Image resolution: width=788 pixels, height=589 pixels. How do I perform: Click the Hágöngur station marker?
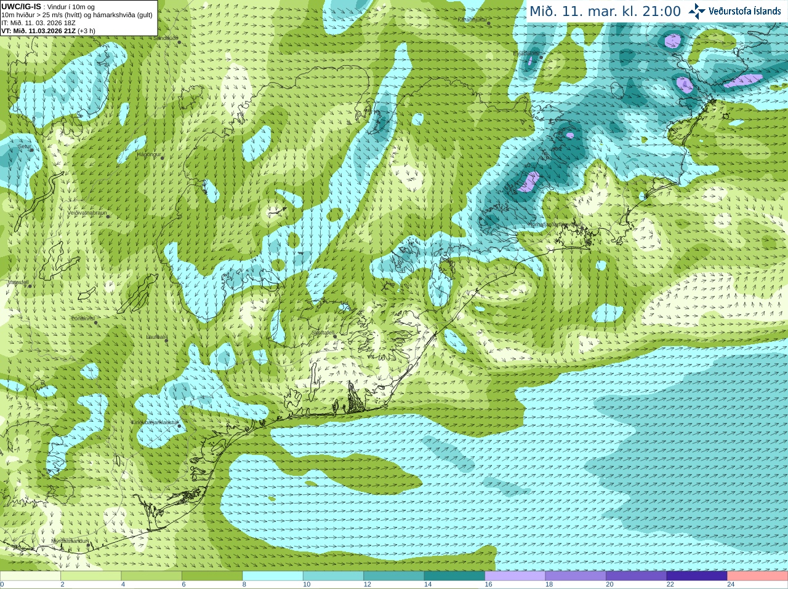click(x=163, y=158)
